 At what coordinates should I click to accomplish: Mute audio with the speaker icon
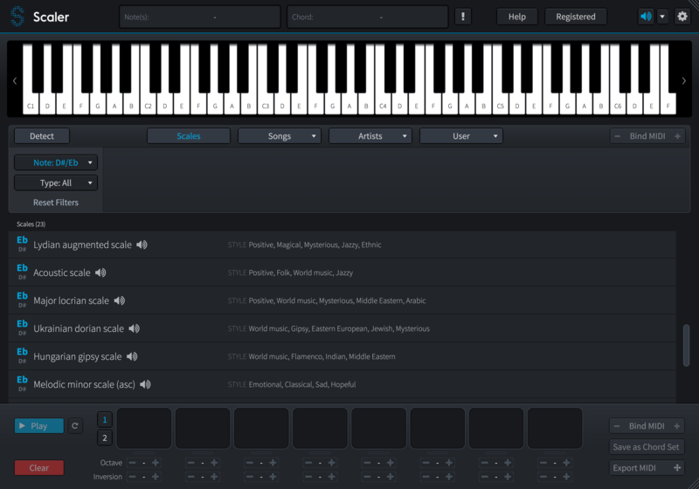coord(646,17)
